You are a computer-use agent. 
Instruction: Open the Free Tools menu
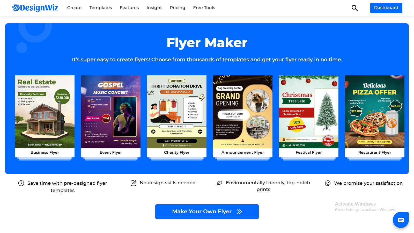[x=204, y=8]
